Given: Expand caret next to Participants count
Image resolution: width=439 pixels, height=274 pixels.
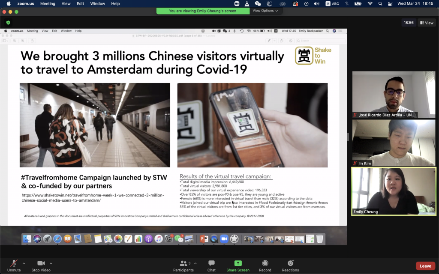Looking at the screenshot, I should coord(195,263).
